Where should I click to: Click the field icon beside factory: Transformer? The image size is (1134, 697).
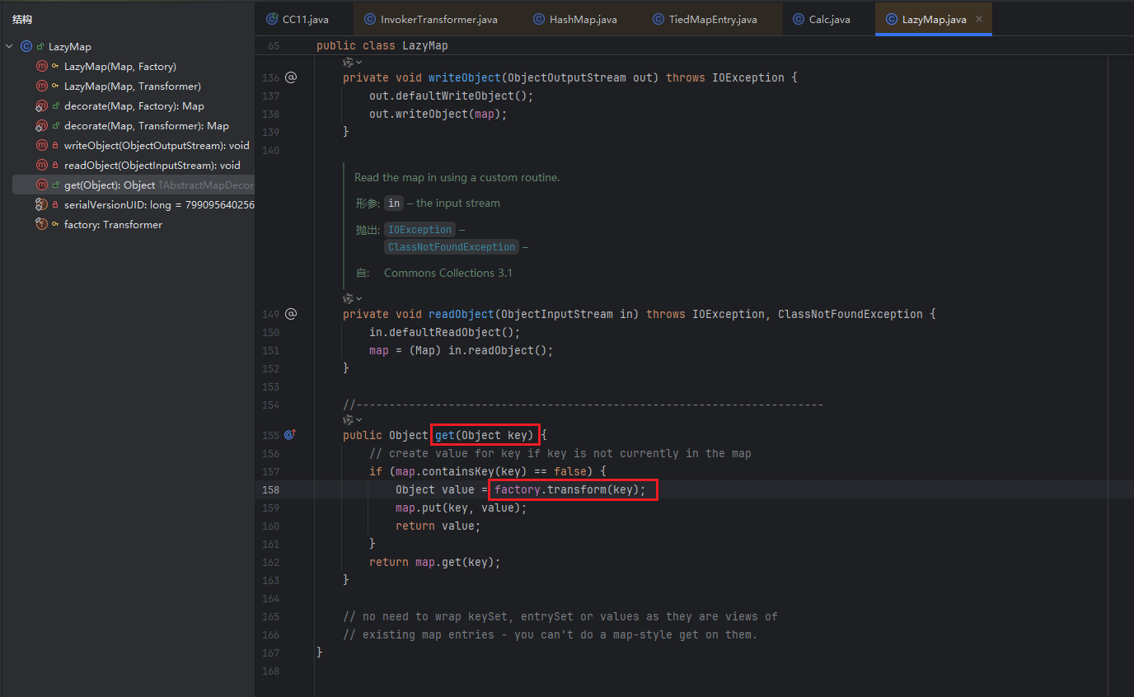point(41,225)
